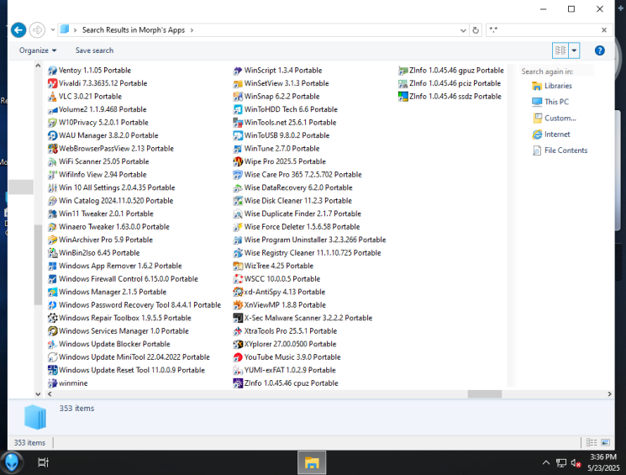626x475 pixels.
Task: Search again in File Contents
Action: tap(560, 150)
